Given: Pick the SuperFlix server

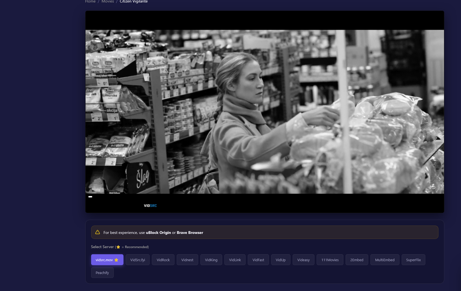Looking at the screenshot, I should click(413, 260).
